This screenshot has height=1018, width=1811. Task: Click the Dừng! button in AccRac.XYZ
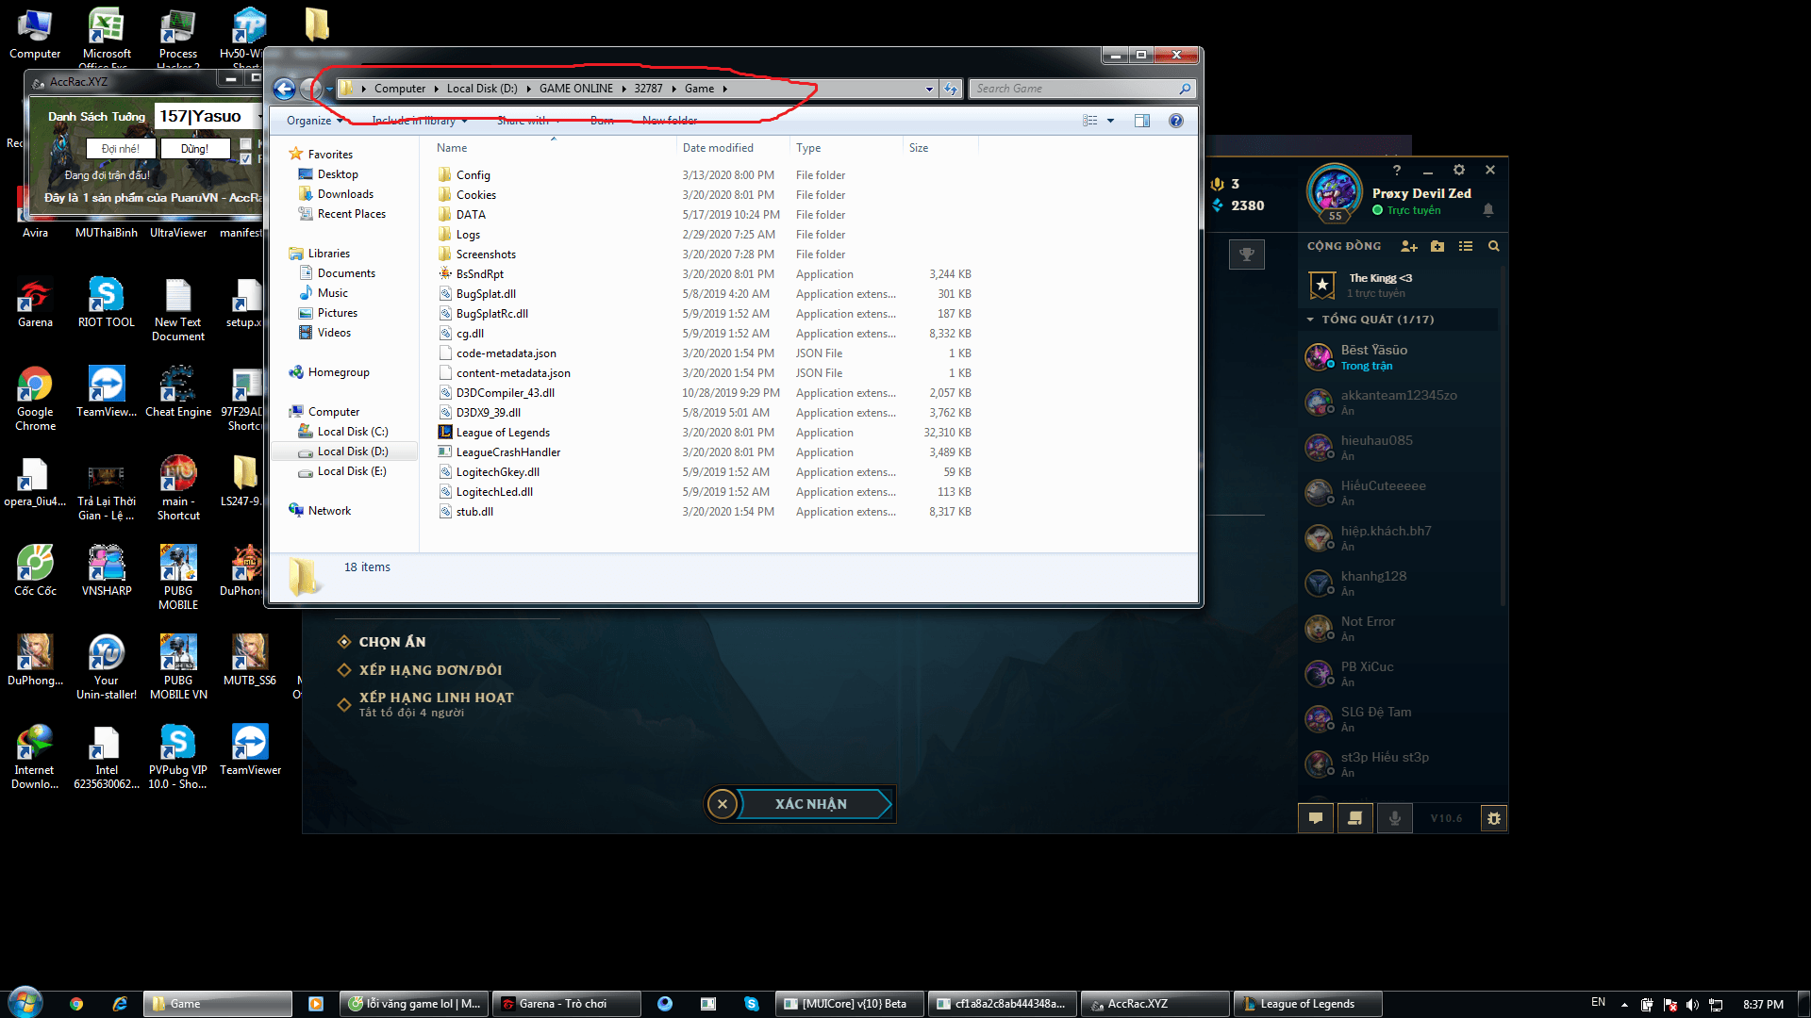point(194,149)
